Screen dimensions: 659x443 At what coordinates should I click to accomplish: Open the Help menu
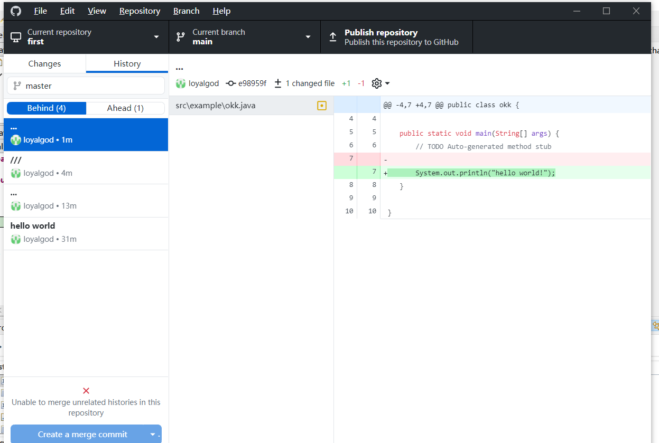221,11
